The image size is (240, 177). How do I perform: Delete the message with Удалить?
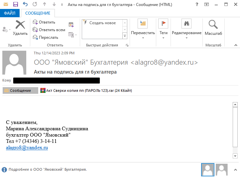coord(20,28)
